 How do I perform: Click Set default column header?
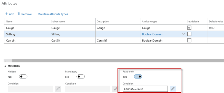tap(197, 22)
